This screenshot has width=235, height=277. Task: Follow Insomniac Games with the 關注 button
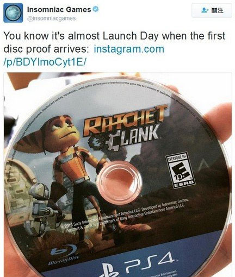coord(212,10)
